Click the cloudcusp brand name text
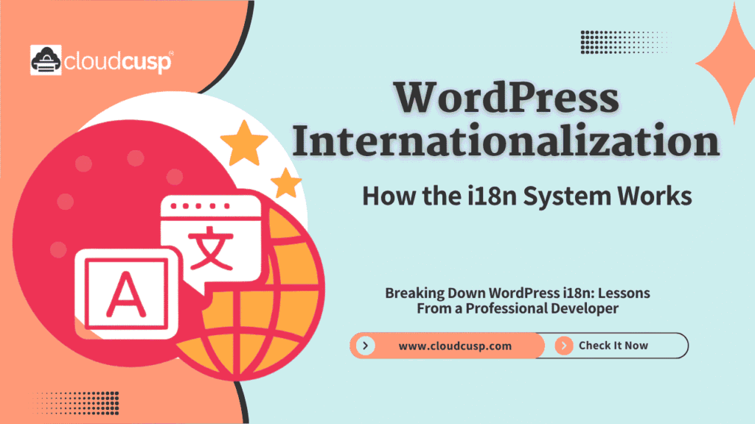 (118, 62)
